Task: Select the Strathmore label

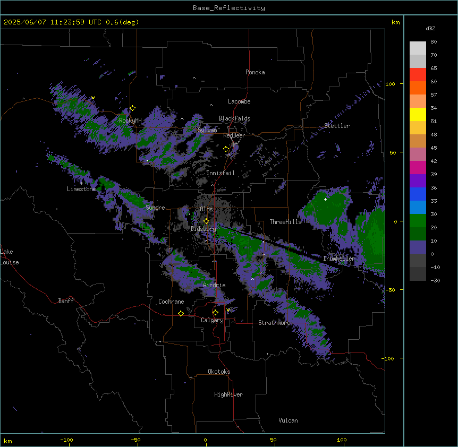Action: click(x=274, y=323)
